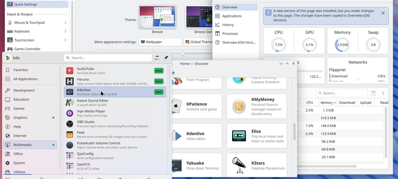Launch QasHctl ALSA mixer

(x=115, y=166)
